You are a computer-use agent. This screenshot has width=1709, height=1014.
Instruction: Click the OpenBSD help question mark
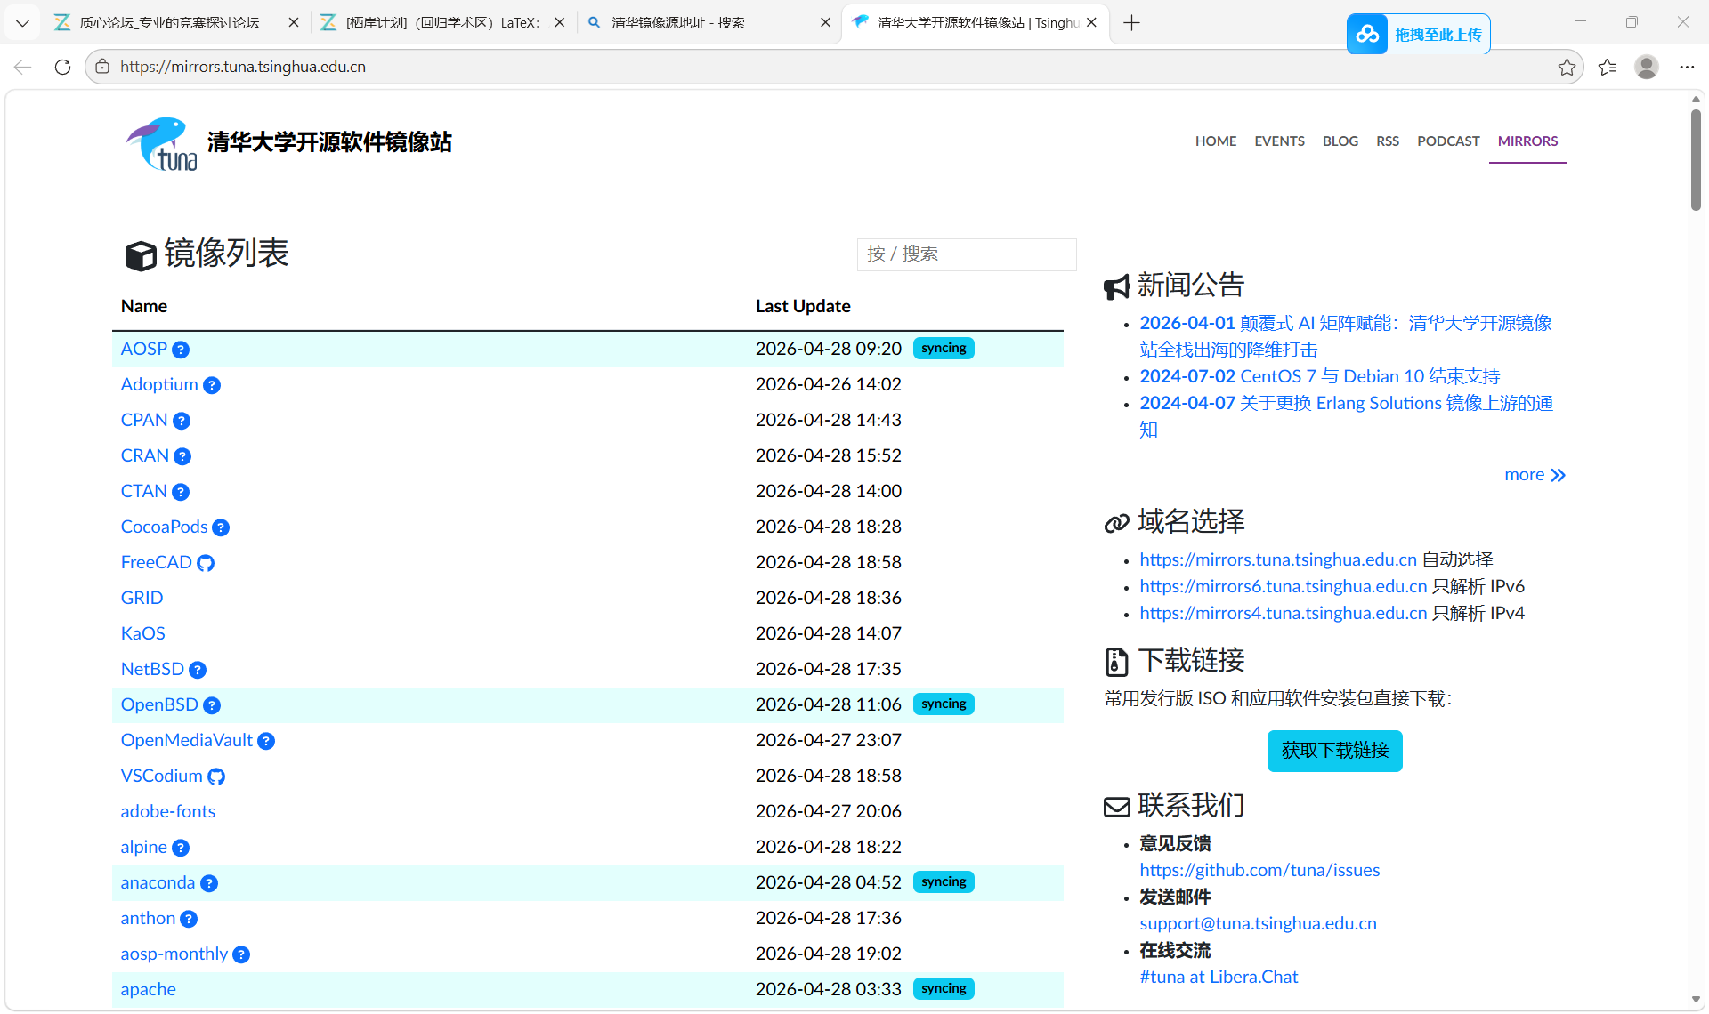click(x=212, y=705)
